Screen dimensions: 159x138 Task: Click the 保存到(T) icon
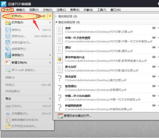(8, 55)
